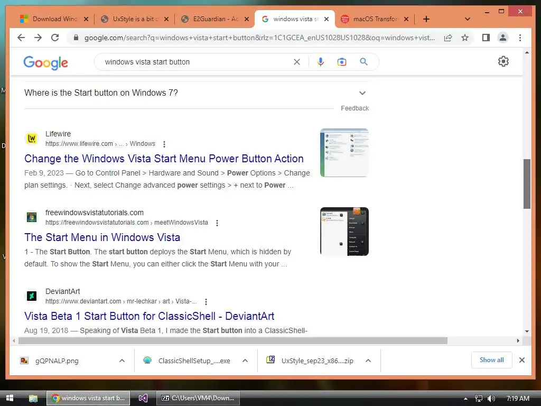
Task: Click the vertical scrollbar thumb
Action: pyautogui.click(x=527, y=183)
